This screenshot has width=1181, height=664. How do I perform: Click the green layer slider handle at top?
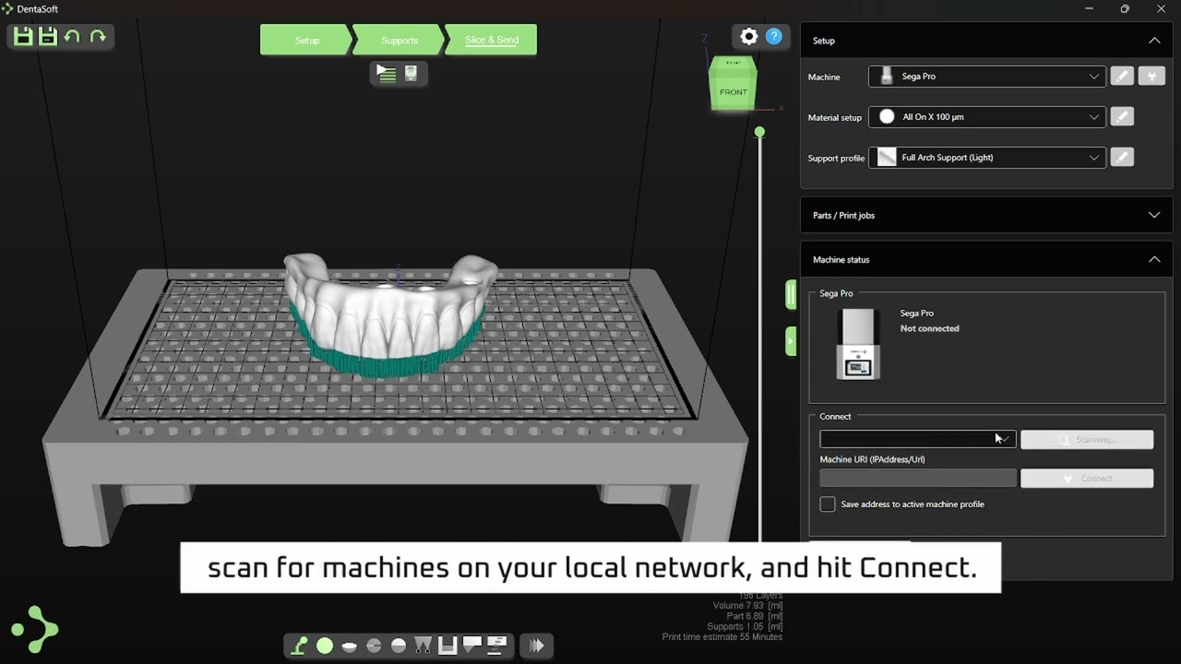[x=759, y=133]
